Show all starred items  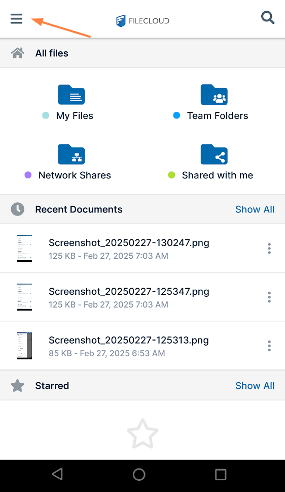pos(255,386)
